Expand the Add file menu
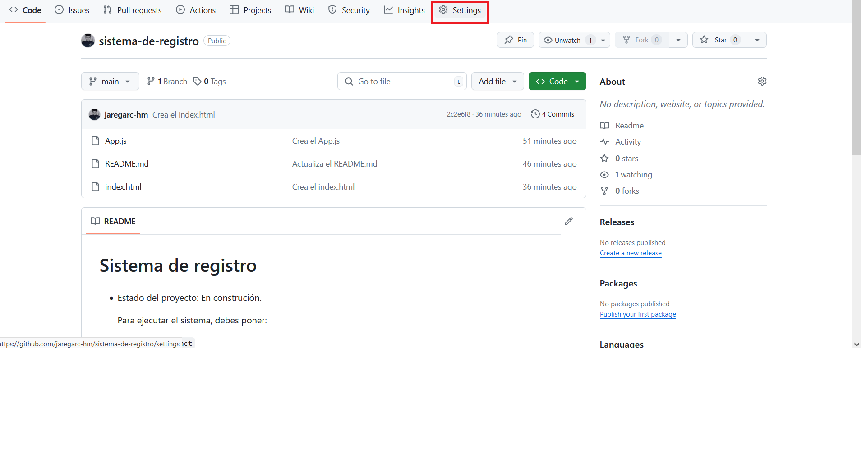This screenshot has height=463, width=866. coord(497,81)
